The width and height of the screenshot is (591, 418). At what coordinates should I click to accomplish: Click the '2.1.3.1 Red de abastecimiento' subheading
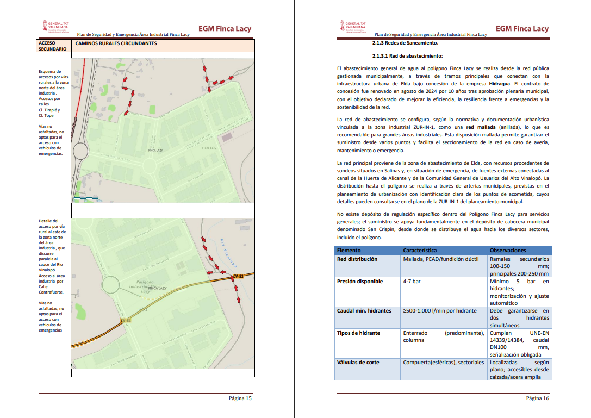pos(407,56)
